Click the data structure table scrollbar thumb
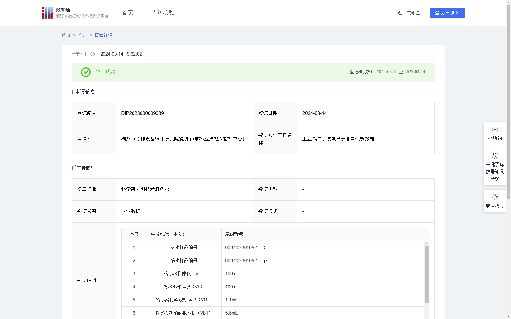 tap(427, 274)
